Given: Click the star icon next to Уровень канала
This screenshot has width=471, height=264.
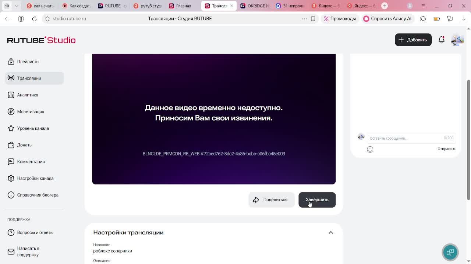Looking at the screenshot, I should pos(11,128).
